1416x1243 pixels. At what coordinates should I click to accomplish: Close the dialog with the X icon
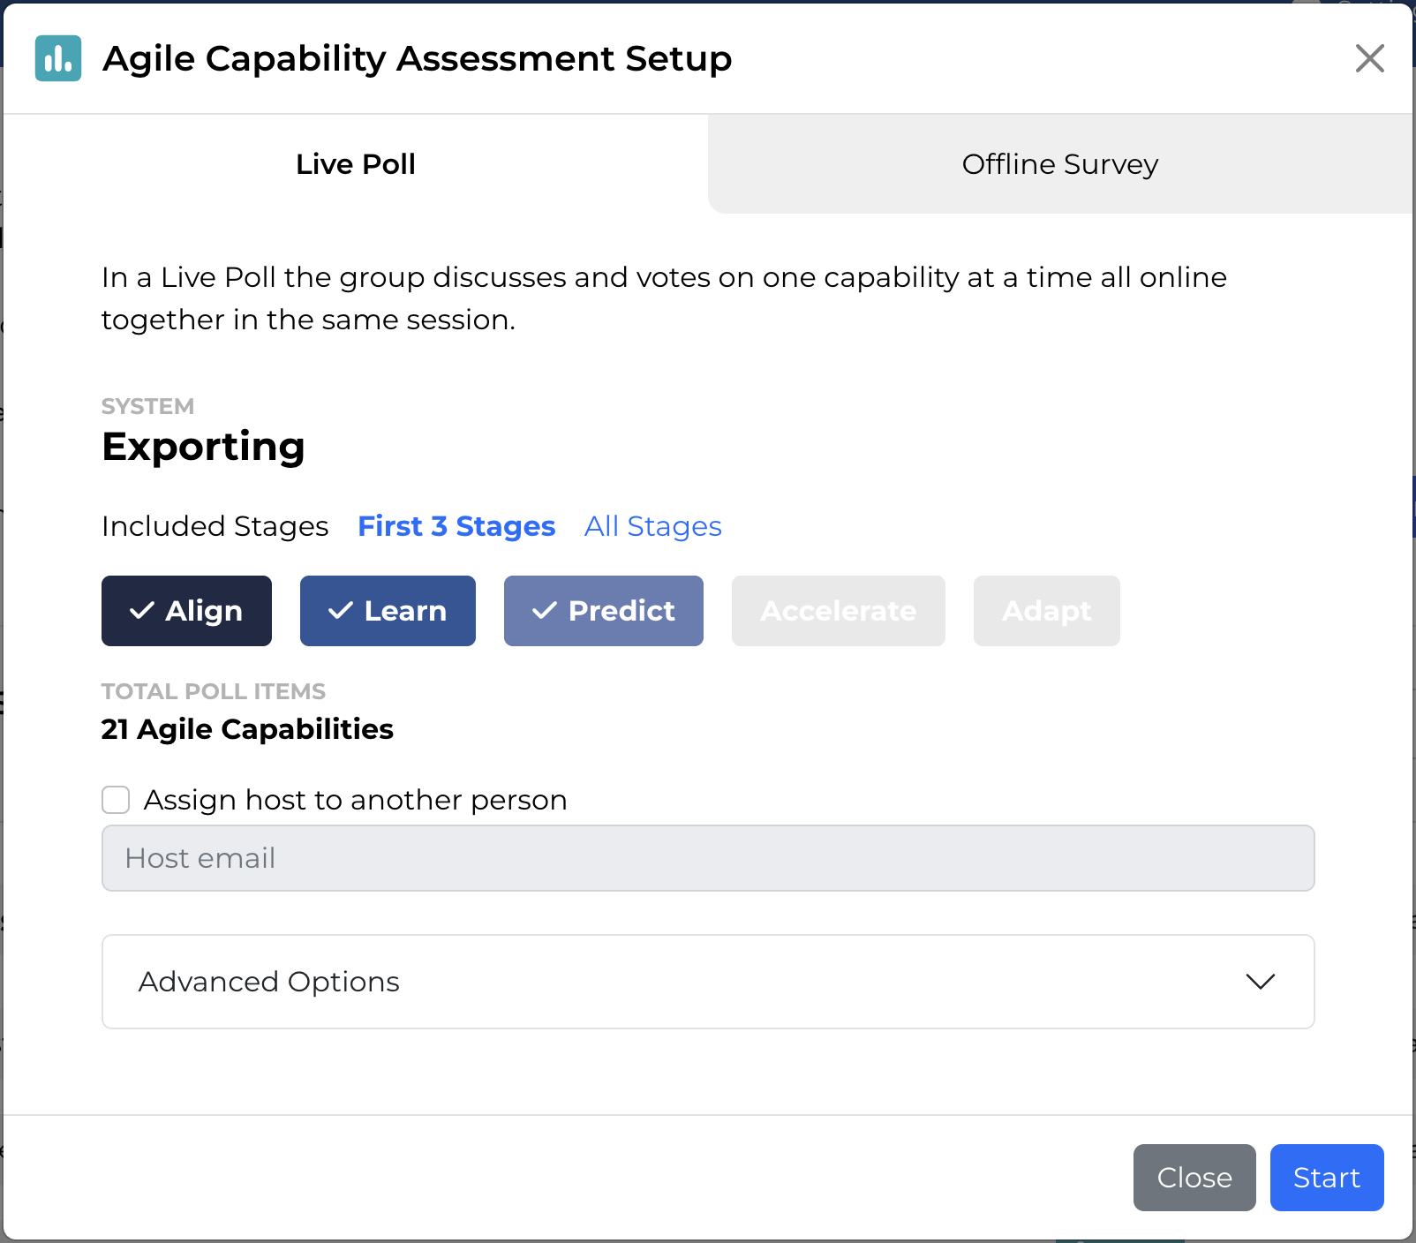1369,58
